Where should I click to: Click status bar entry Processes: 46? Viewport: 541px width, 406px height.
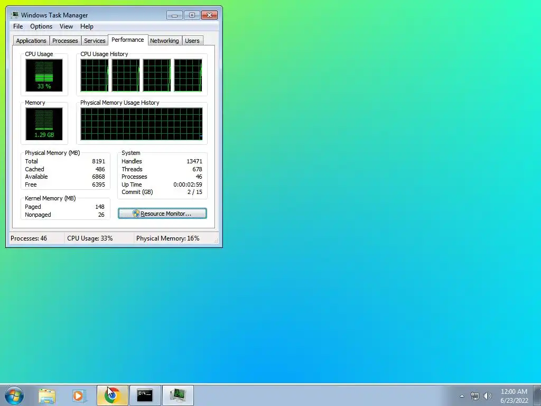tap(29, 238)
